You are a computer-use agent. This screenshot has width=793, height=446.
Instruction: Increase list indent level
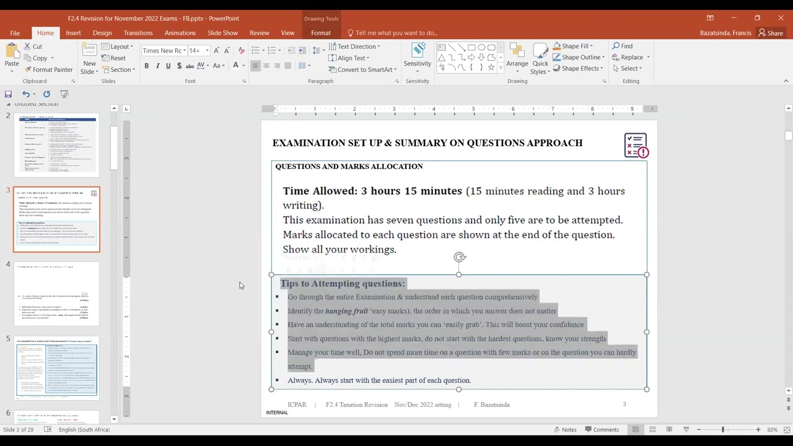click(302, 50)
